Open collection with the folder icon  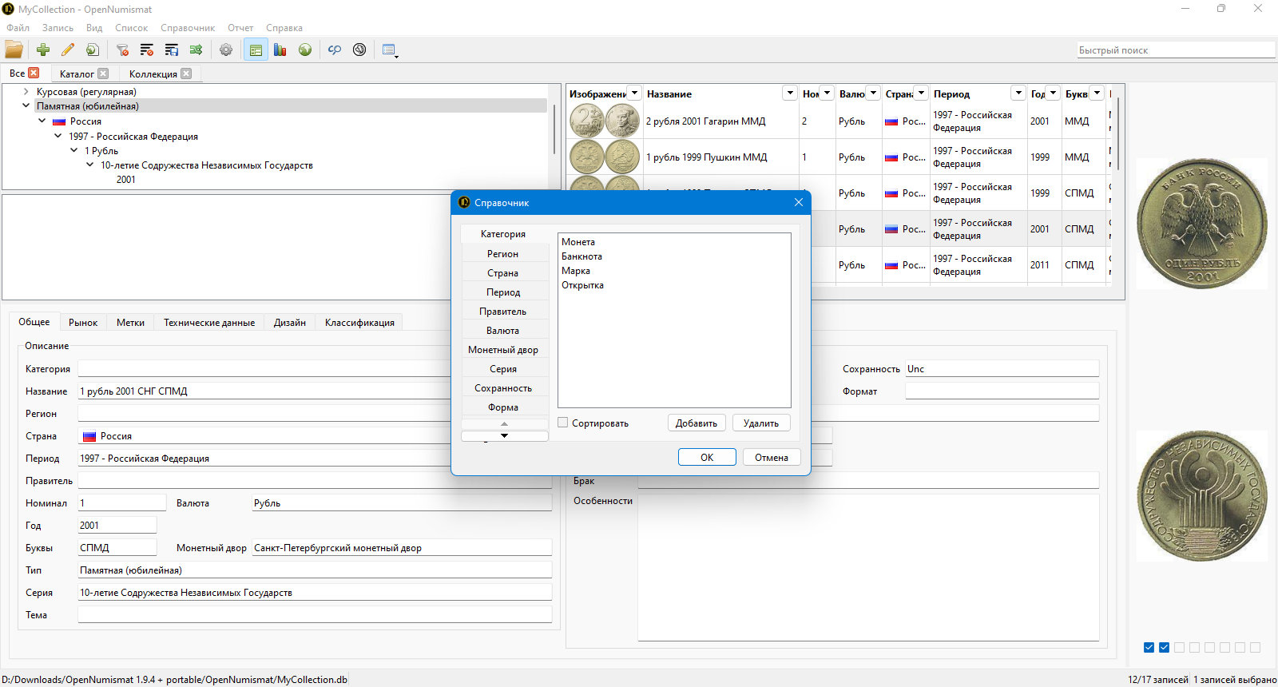14,50
